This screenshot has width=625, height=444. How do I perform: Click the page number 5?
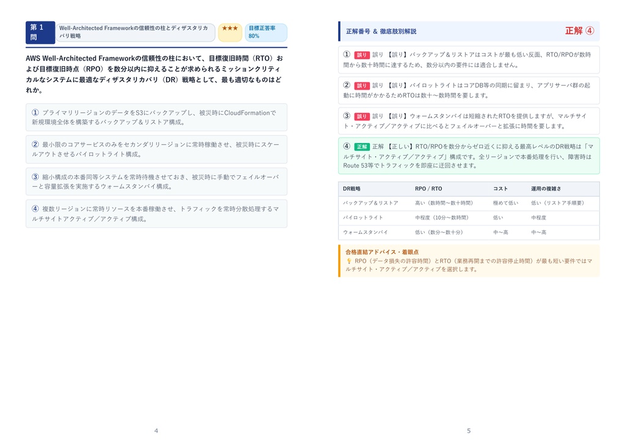click(x=469, y=431)
